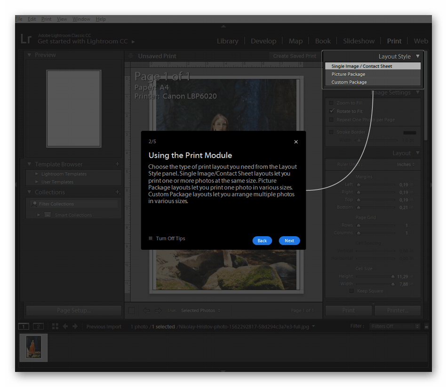Select the grid view icon in the filmstrip toolbar
447x387 pixels.
pyautogui.click(x=55, y=326)
